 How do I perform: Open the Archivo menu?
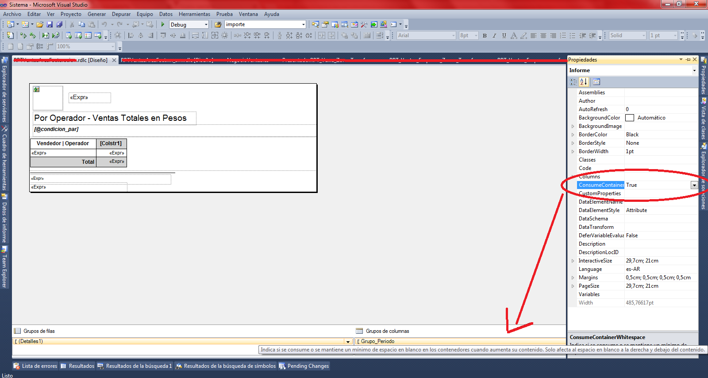(x=12, y=14)
